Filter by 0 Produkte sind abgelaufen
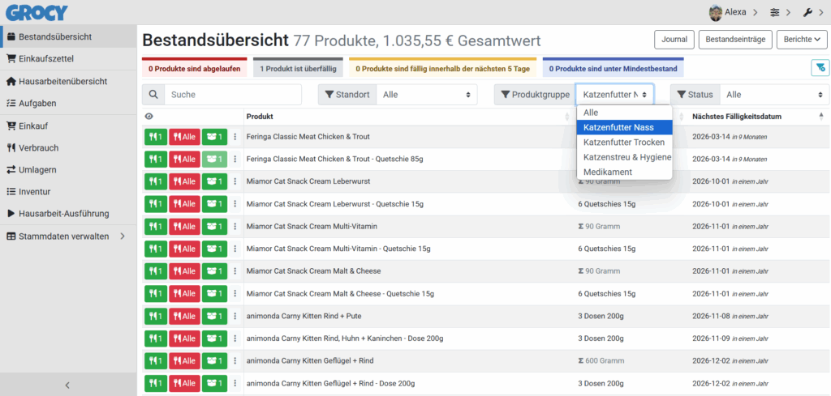831x396 pixels. (195, 68)
